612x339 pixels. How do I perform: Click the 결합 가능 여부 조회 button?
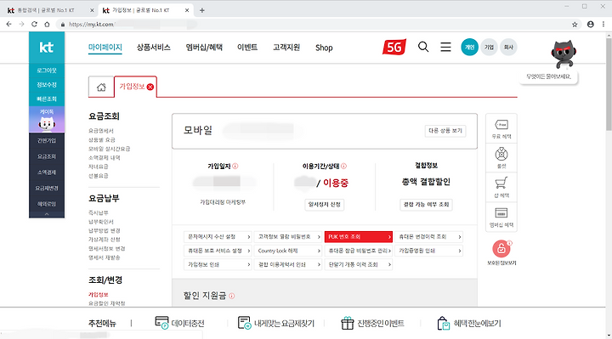click(426, 205)
